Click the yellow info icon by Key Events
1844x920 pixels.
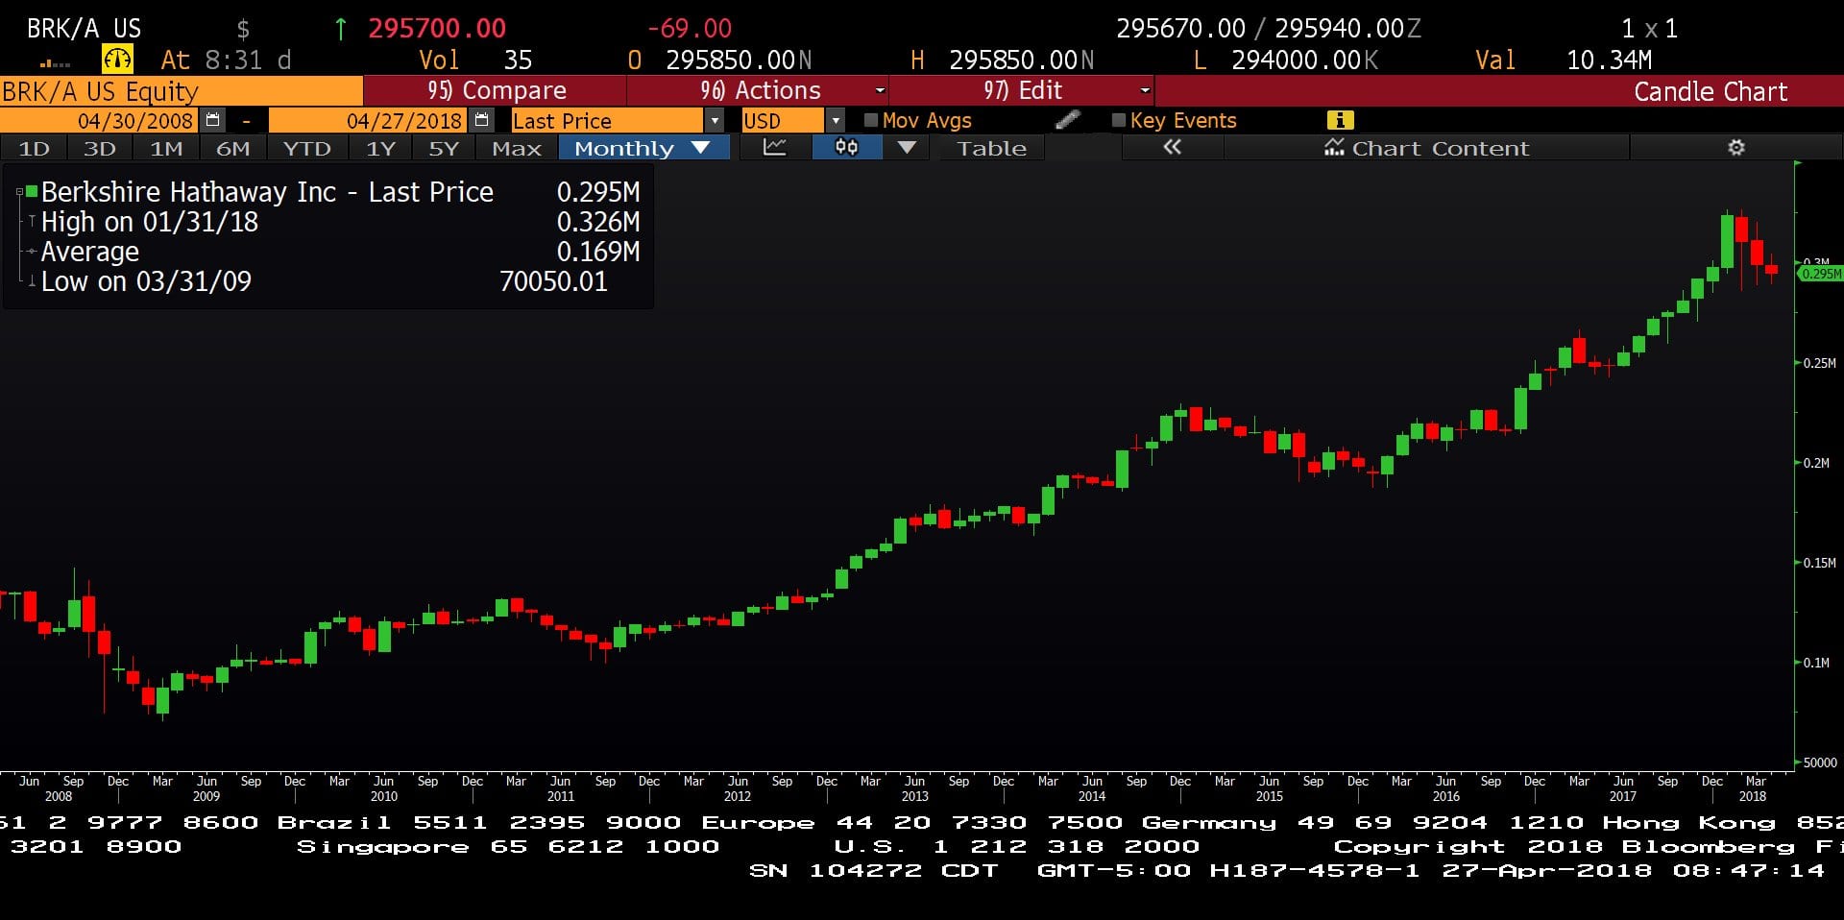1340,120
